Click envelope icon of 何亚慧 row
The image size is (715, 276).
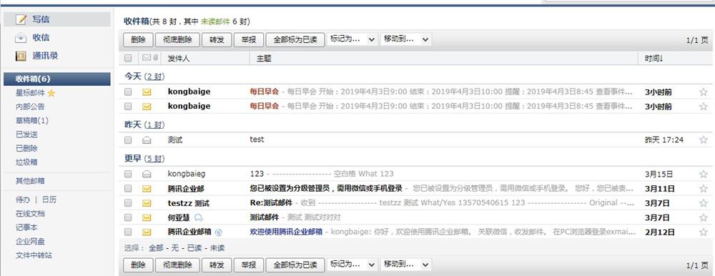pos(147,217)
